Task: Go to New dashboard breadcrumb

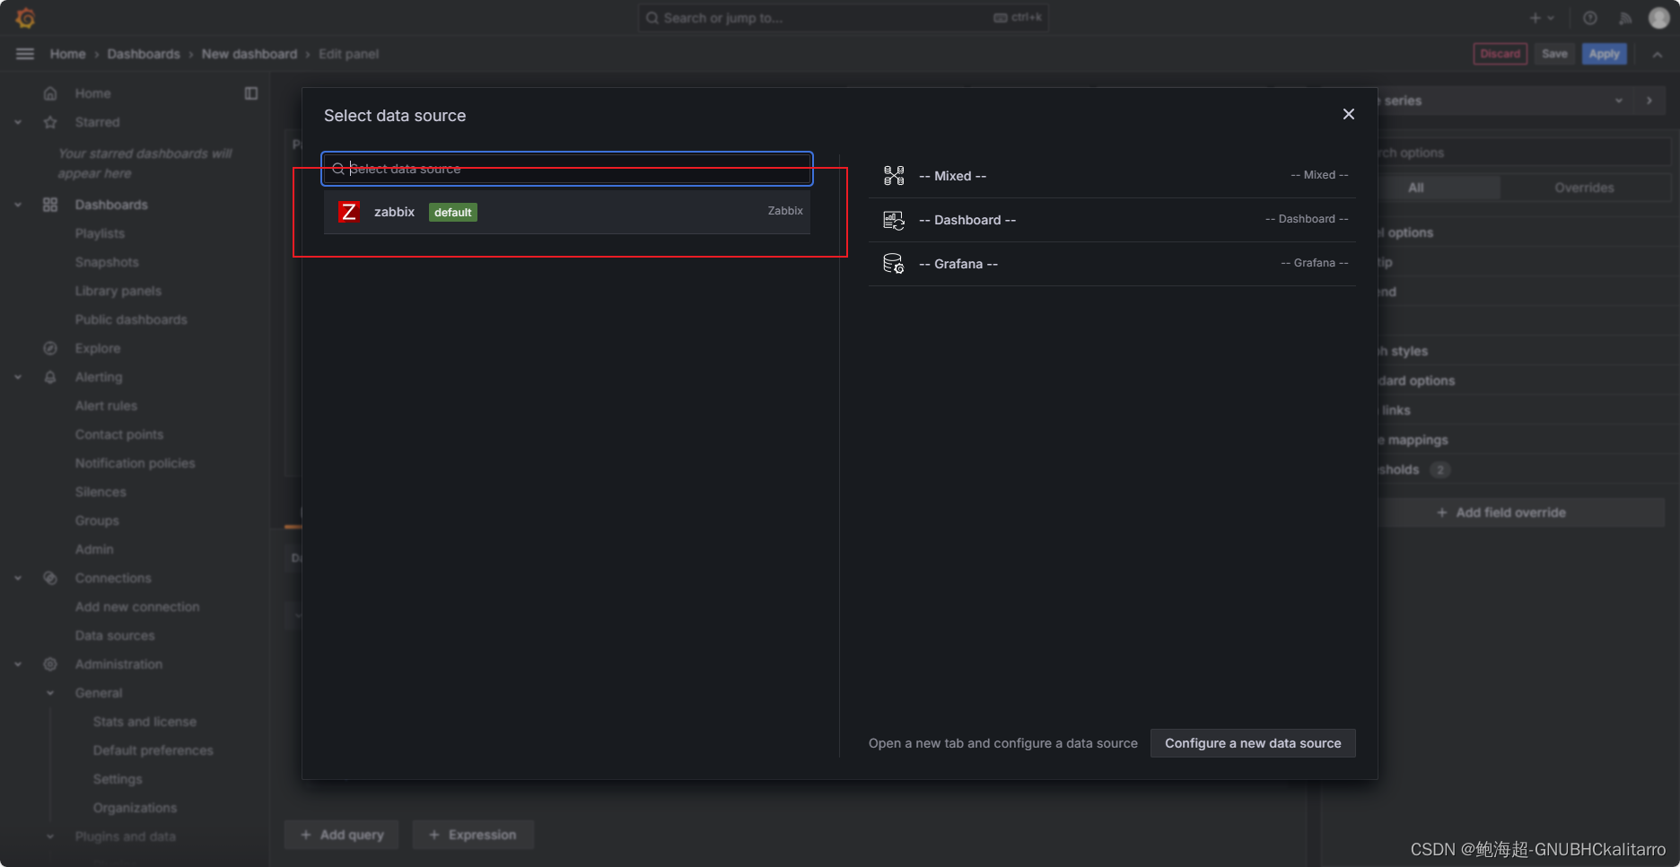Action: click(249, 54)
